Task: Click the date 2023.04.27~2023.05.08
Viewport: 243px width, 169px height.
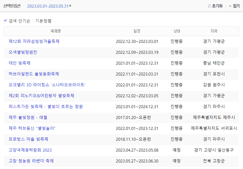Action: click(x=137, y=150)
